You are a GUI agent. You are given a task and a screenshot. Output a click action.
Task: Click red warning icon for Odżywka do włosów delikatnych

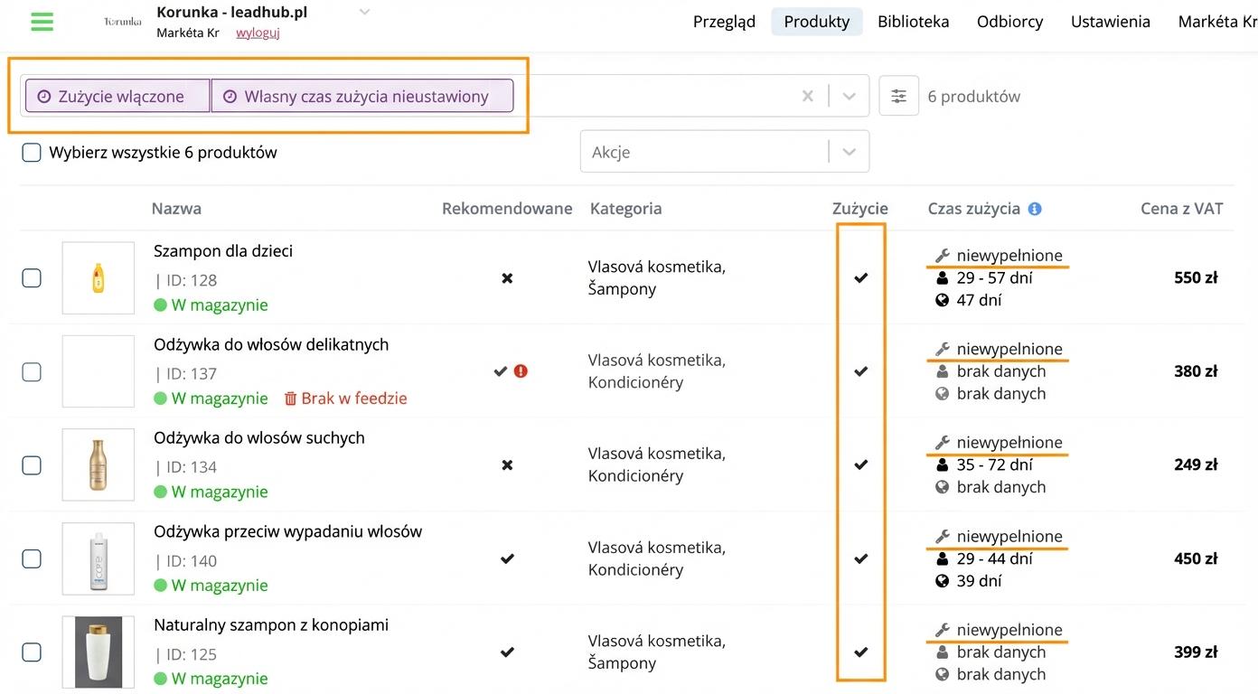(521, 371)
